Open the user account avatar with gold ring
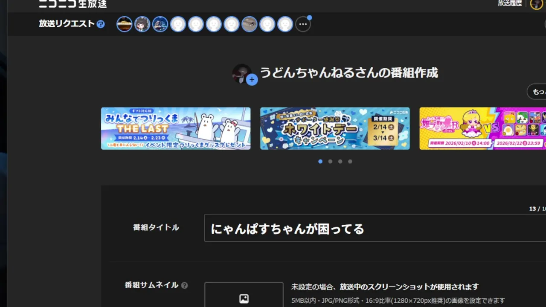546x307 pixels. [x=536, y=4]
